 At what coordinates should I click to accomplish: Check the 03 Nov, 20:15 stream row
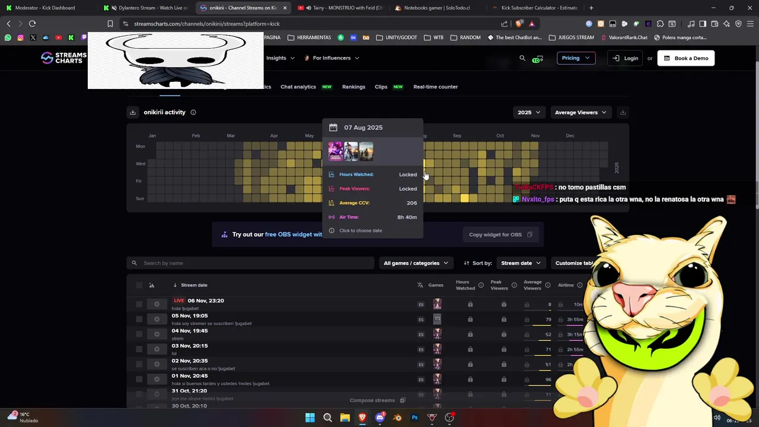(139, 349)
